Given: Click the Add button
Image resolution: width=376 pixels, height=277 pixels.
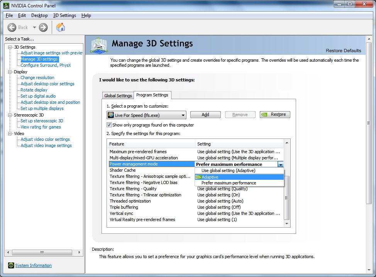Looking at the screenshot, I should click(205, 115).
